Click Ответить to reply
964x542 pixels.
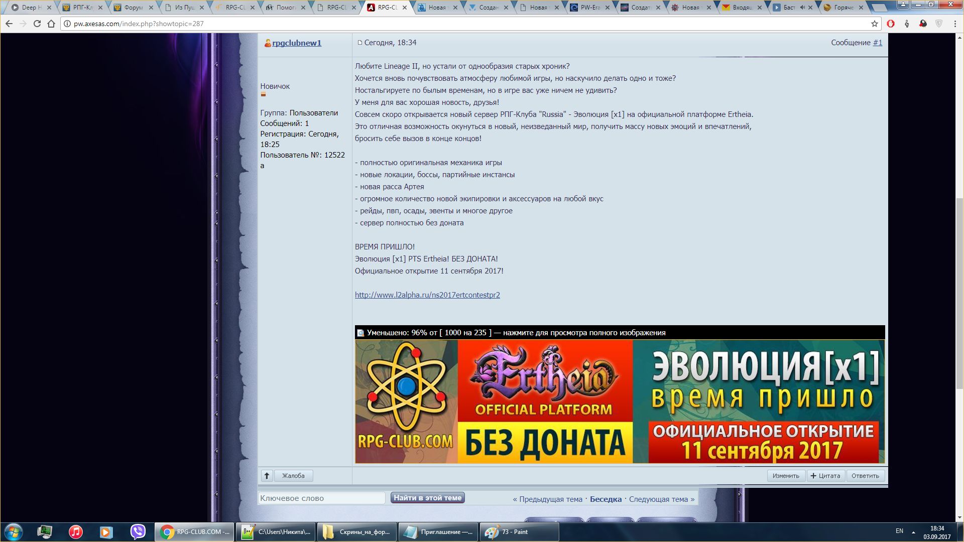(866, 476)
